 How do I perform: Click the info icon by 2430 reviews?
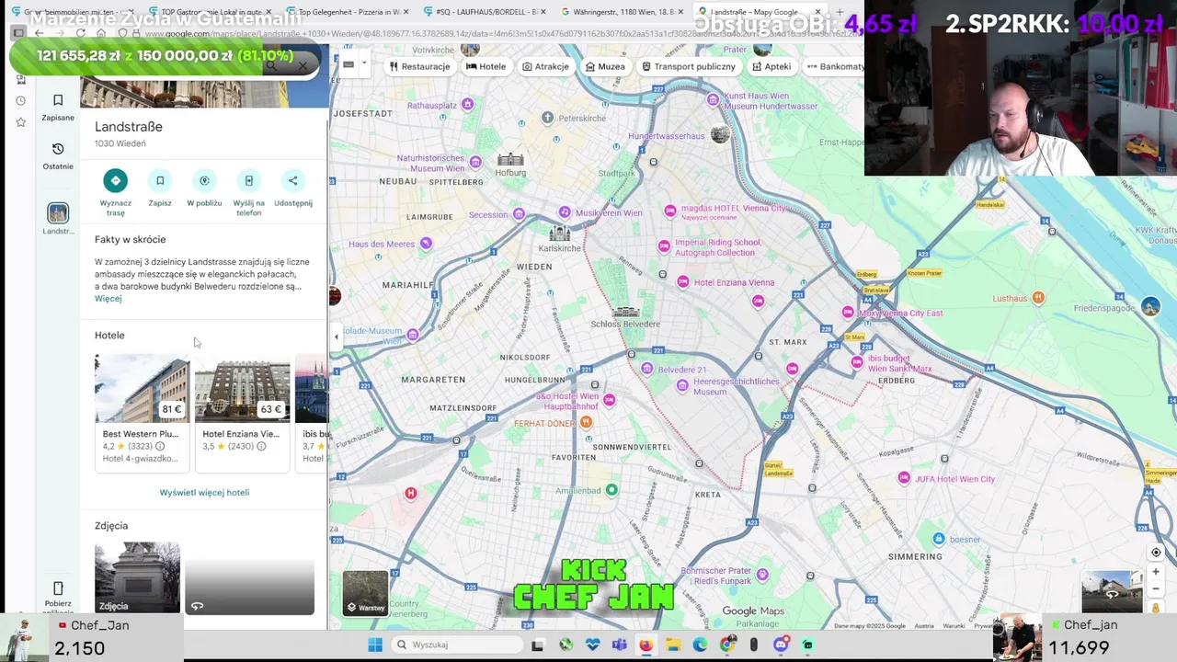pos(261,447)
